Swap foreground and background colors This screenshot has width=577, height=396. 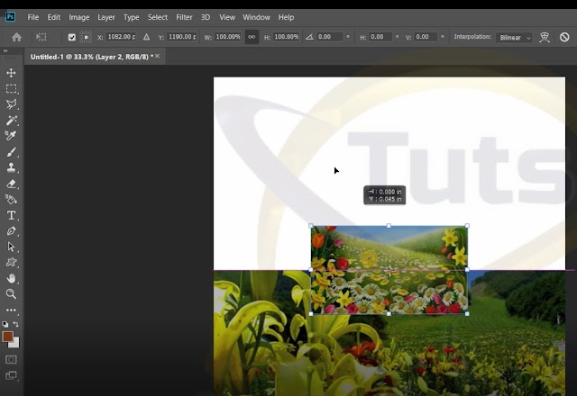pos(16,324)
